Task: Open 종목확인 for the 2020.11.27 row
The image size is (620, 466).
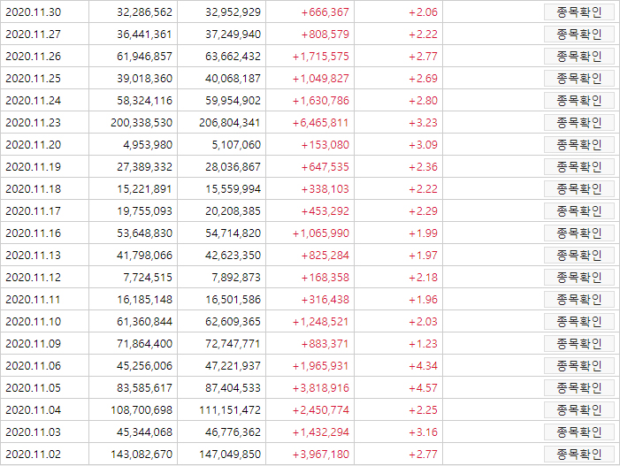Action: 579,34
